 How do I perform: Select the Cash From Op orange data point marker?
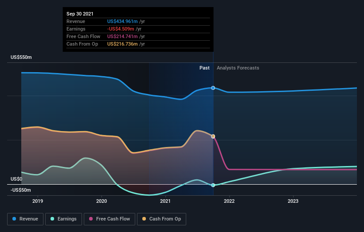tap(213, 136)
